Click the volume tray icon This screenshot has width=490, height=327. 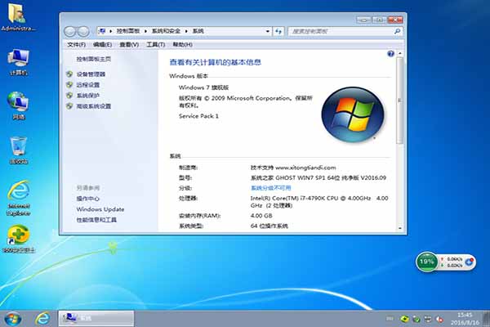(439, 319)
